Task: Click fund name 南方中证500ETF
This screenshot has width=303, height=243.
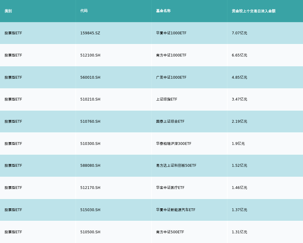Action: pyautogui.click(x=170, y=232)
